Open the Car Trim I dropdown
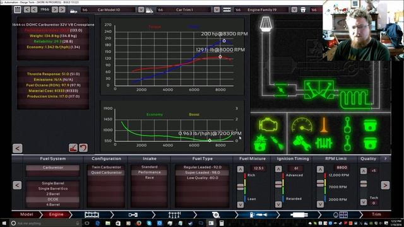 coord(217,10)
